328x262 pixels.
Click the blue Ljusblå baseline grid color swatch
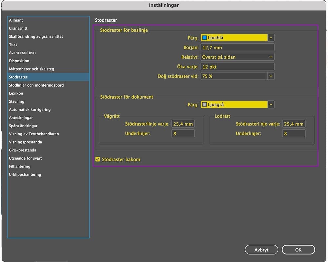(204, 38)
